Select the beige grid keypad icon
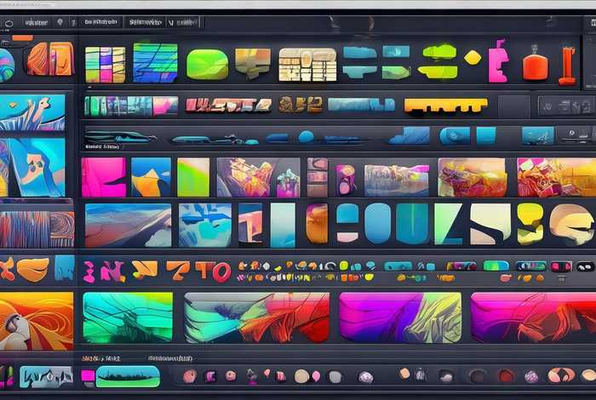This screenshot has width=596, height=400. coord(307,65)
